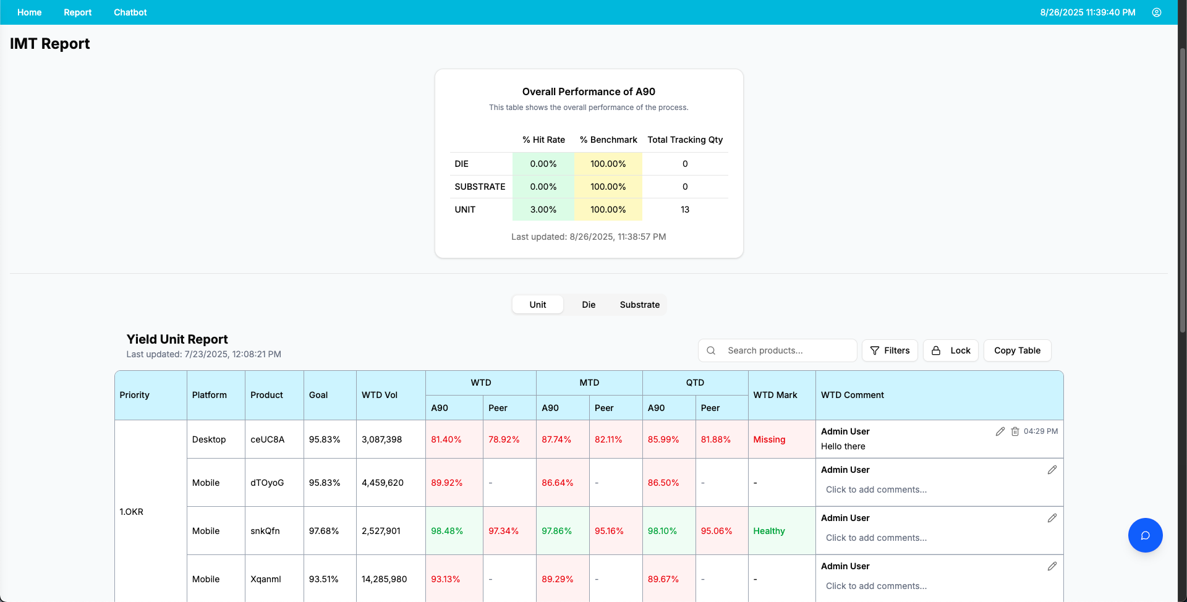Open the Filters dropdown
This screenshot has height=602, width=1187.
[x=890, y=350]
